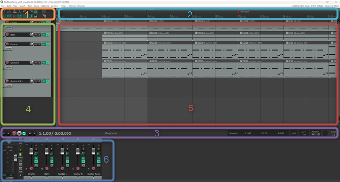Click the 1.1.00 / 0:00.000 time display
The image size is (340, 182).
tap(55, 134)
